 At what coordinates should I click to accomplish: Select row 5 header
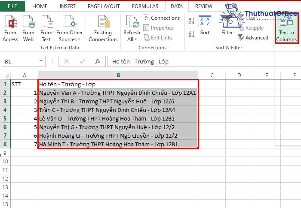click(5, 118)
